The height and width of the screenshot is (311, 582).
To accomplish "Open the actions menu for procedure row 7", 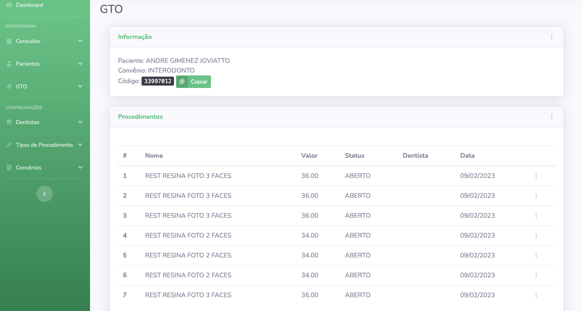I will (536, 295).
